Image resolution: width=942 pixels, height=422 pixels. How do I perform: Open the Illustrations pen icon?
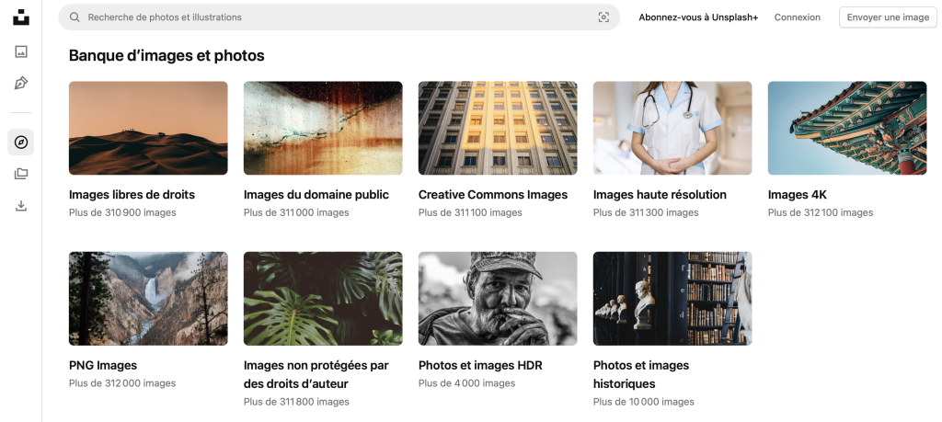pyautogui.click(x=21, y=83)
